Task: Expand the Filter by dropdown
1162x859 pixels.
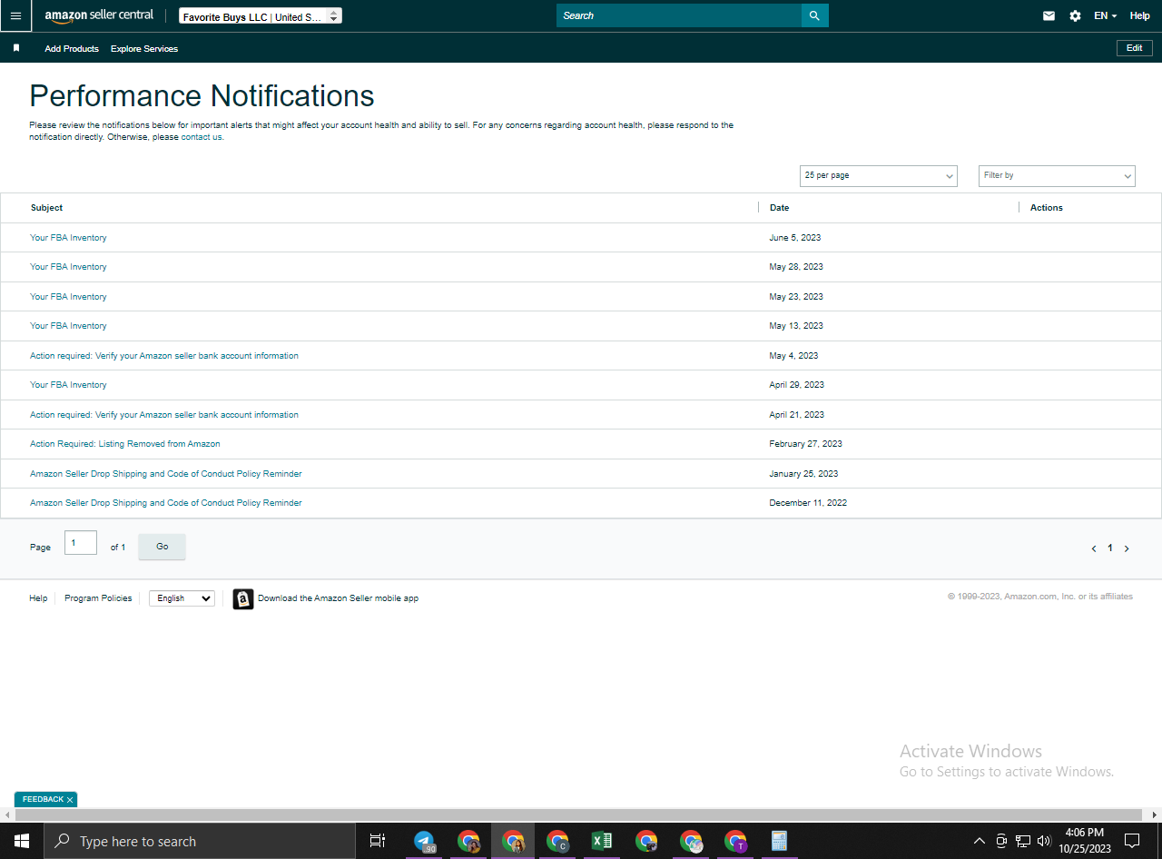Action: (x=1057, y=175)
